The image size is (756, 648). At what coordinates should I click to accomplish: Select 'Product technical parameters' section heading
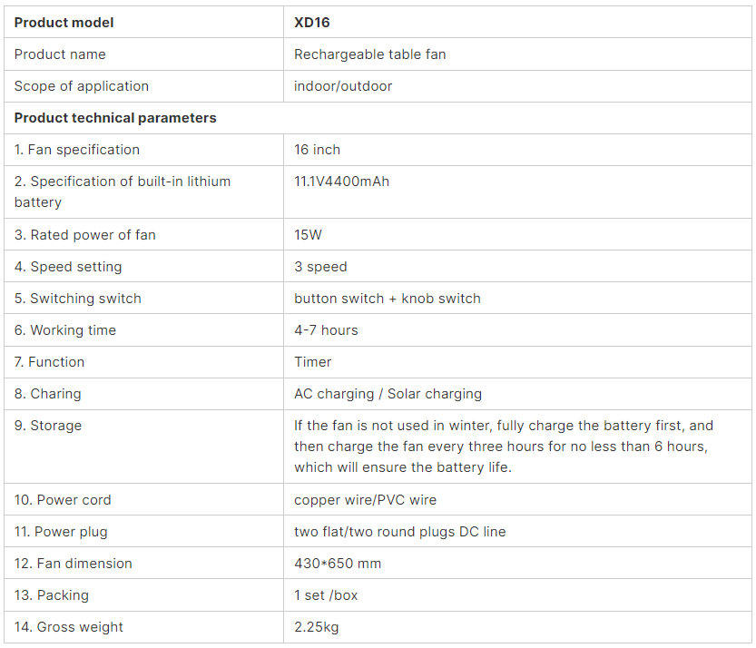tap(115, 118)
